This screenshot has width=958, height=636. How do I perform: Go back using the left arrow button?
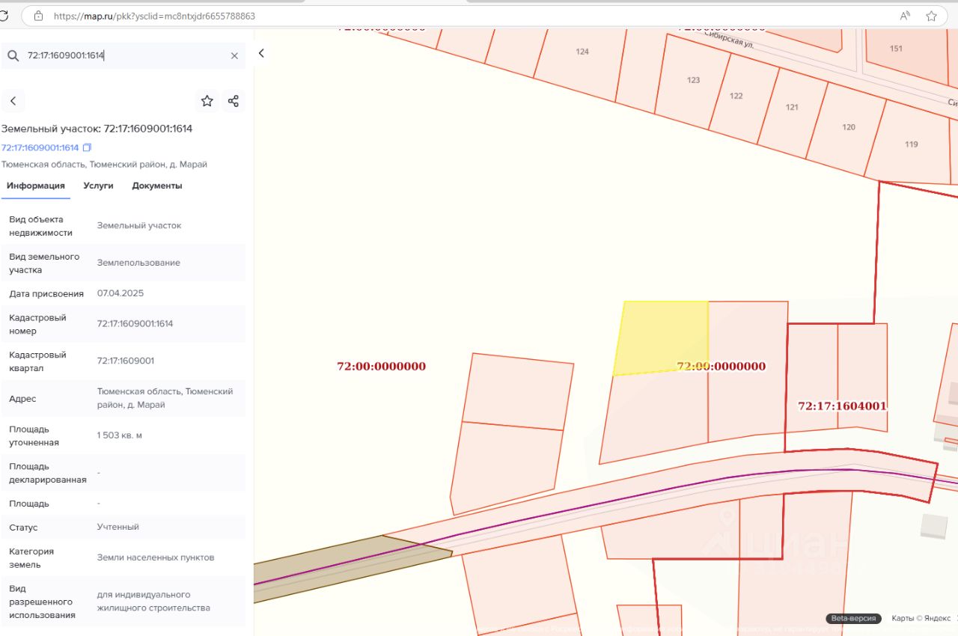13,101
